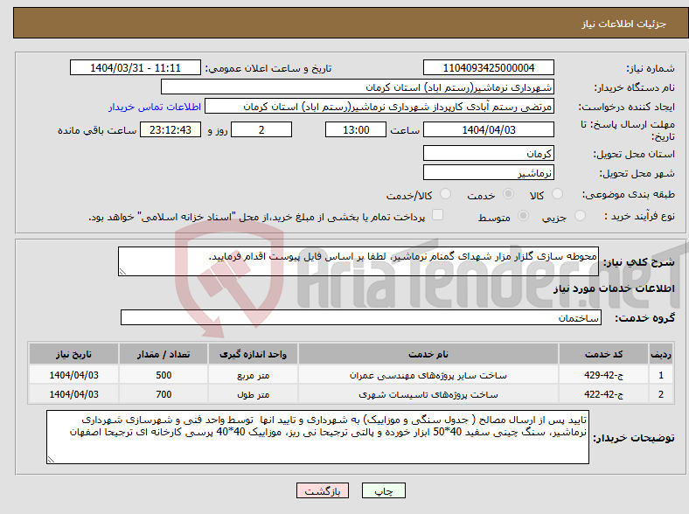Click the شماره نیاز field 1104093425000004
689x514 pixels.
point(488,67)
